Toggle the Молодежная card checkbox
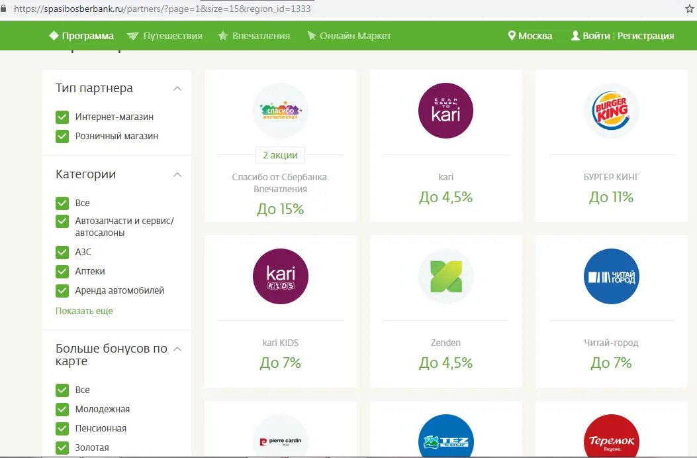 click(x=62, y=410)
